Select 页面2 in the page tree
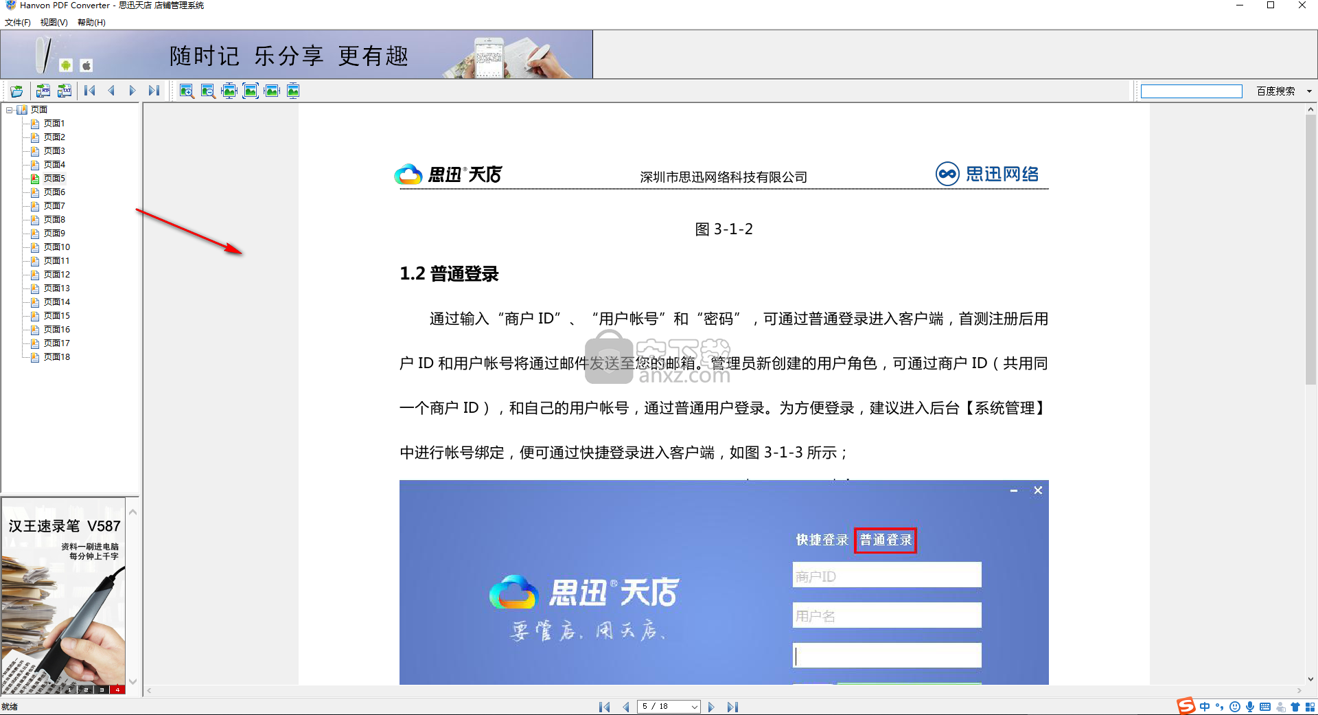The width and height of the screenshot is (1318, 715). (54, 137)
